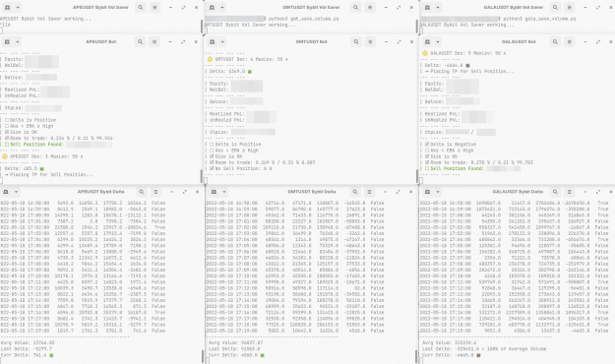Search in GALAUSDT Bybit Vol Saver terminal
This screenshot has width=615, height=364.
[555, 8]
